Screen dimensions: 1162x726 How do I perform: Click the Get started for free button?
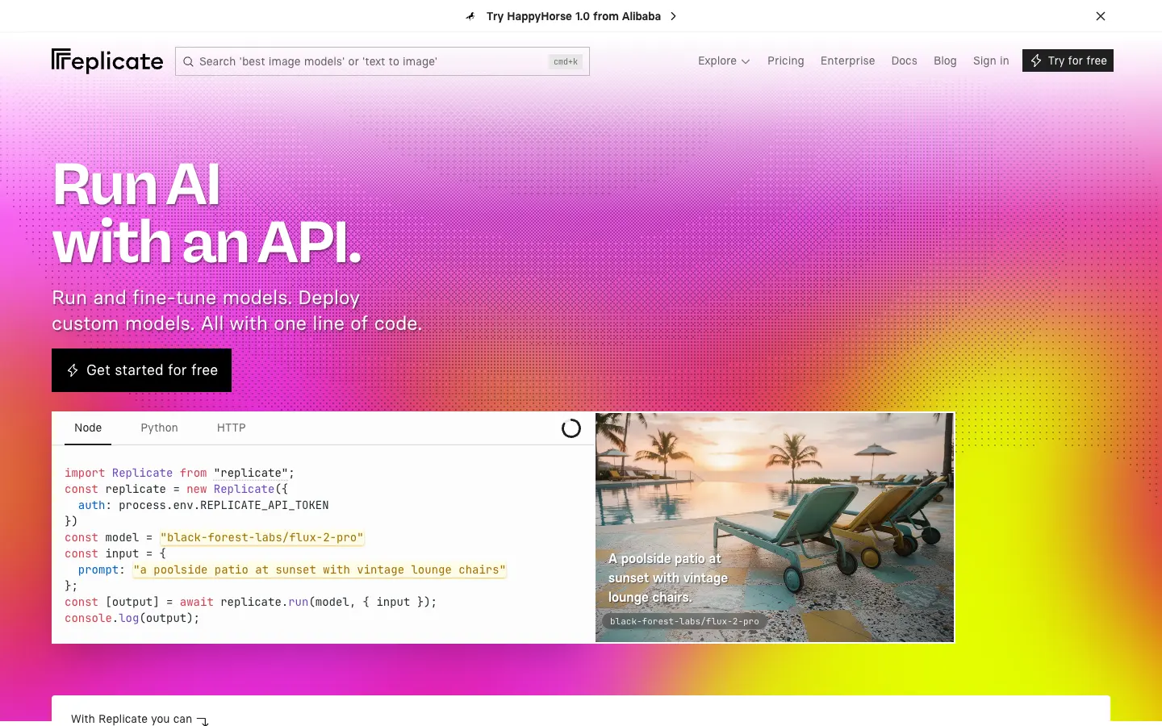141,370
